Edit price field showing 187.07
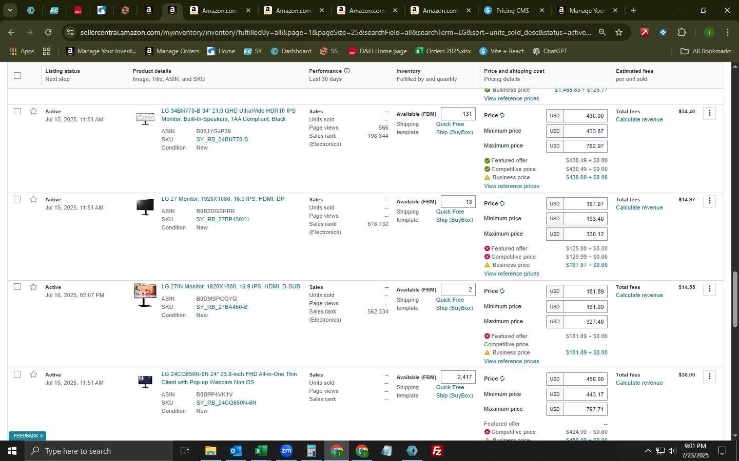This screenshot has height=461, width=739. click(x=585, y=204)
